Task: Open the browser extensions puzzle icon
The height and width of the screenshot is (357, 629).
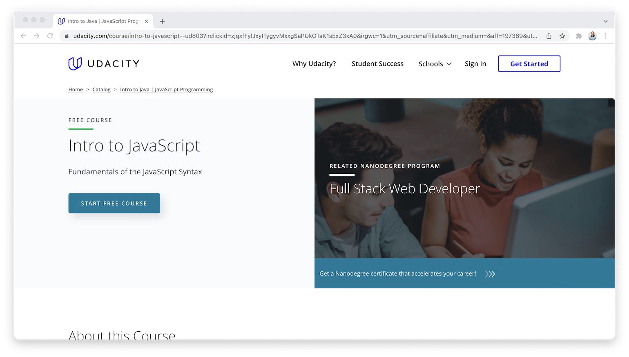Action: (x=579, y=36)
